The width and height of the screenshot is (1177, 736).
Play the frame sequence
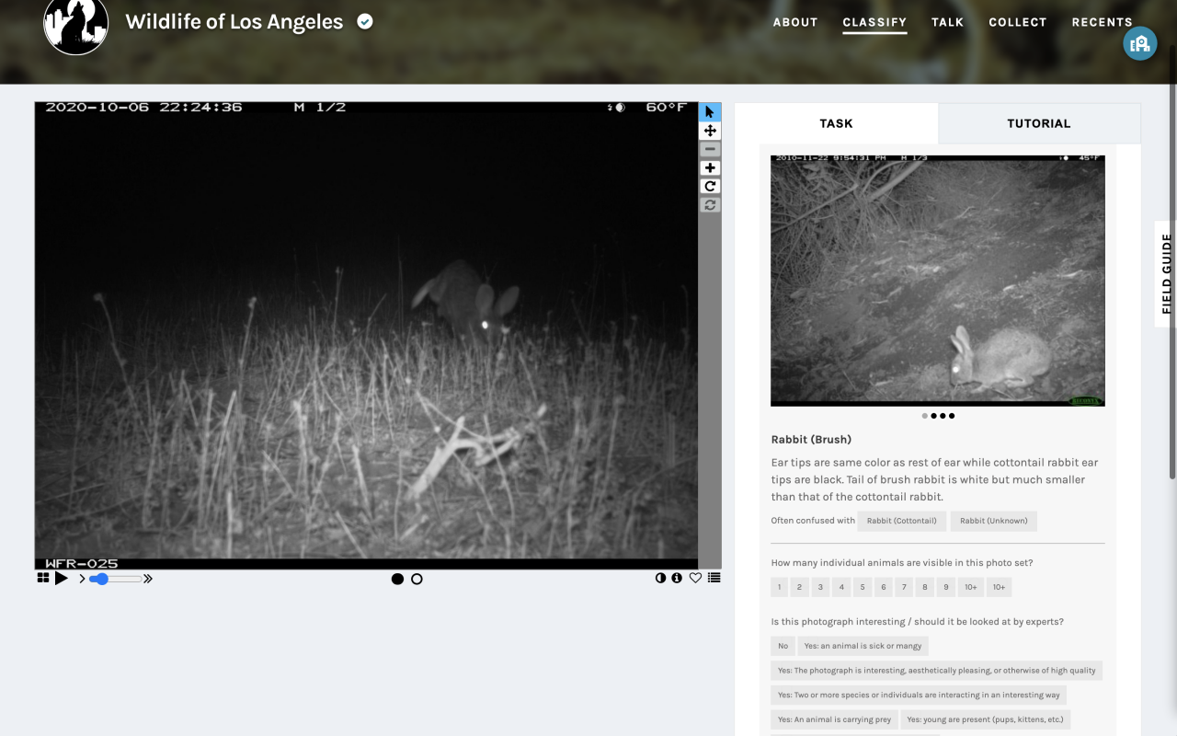[x=62, y=578]
